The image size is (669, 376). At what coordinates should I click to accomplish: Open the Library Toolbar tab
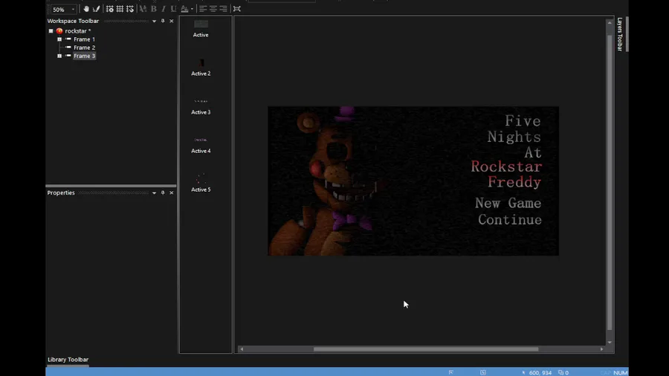[68, 360]
